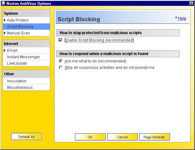Select the Auto-Protect category

coord(18,20)
